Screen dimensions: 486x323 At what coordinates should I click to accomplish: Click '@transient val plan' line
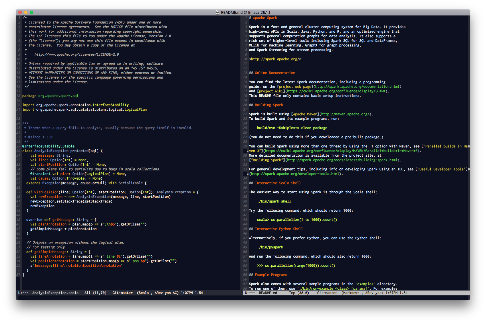78,174
